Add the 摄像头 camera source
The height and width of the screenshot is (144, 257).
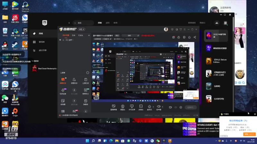(123, 108)
